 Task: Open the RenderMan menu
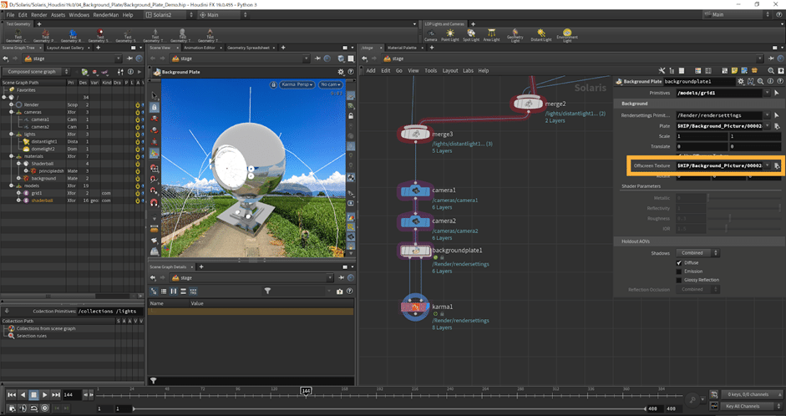pyautogui.click(x=105, y=15)
